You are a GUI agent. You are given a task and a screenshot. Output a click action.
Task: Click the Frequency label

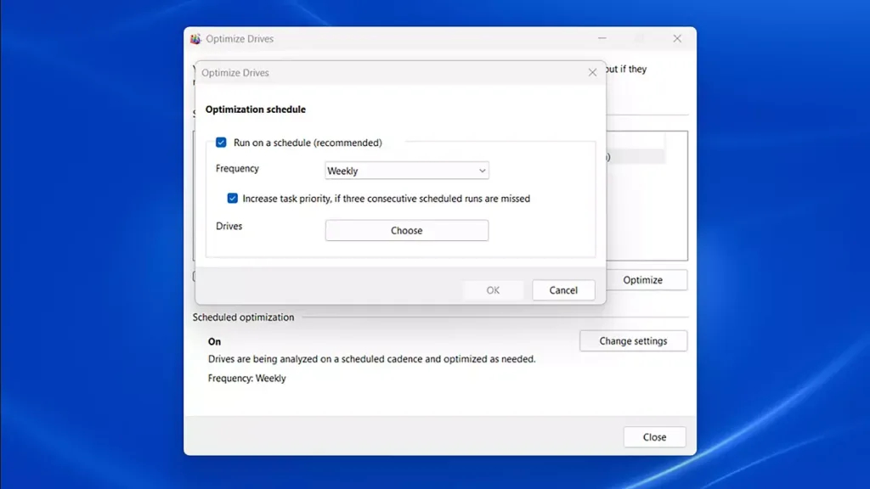click(x=237, y=169)
